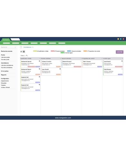Click blue tag on Fahd Kamal card
Image resolution: width=126 pixels, height=157 pixels.
click(120, 75)
